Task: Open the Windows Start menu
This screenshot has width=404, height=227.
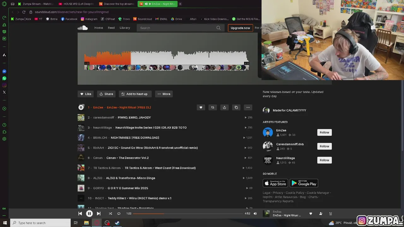Action: (5, 223)
